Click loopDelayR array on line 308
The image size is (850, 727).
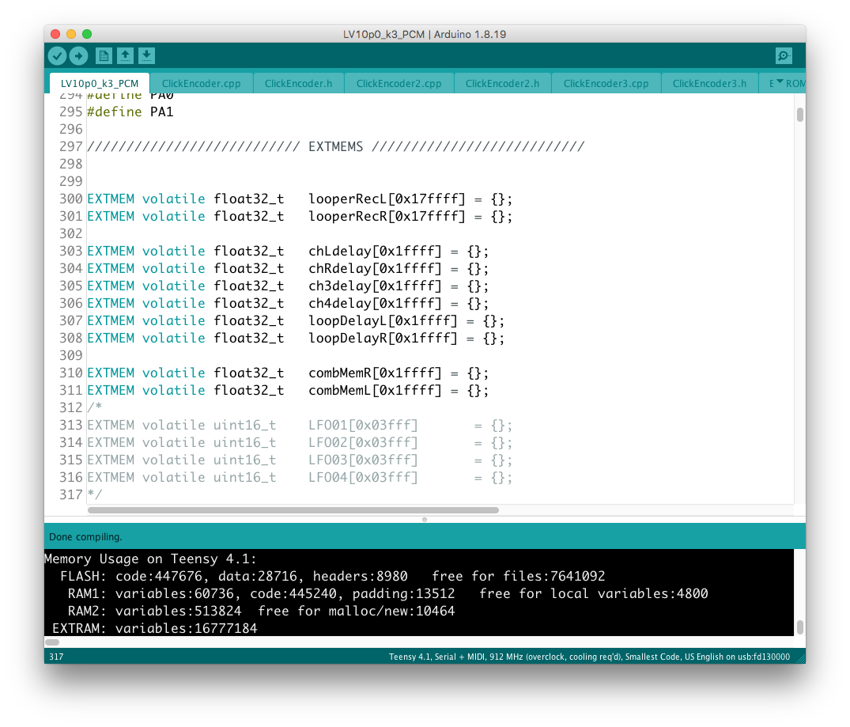[x=383, y=338]
